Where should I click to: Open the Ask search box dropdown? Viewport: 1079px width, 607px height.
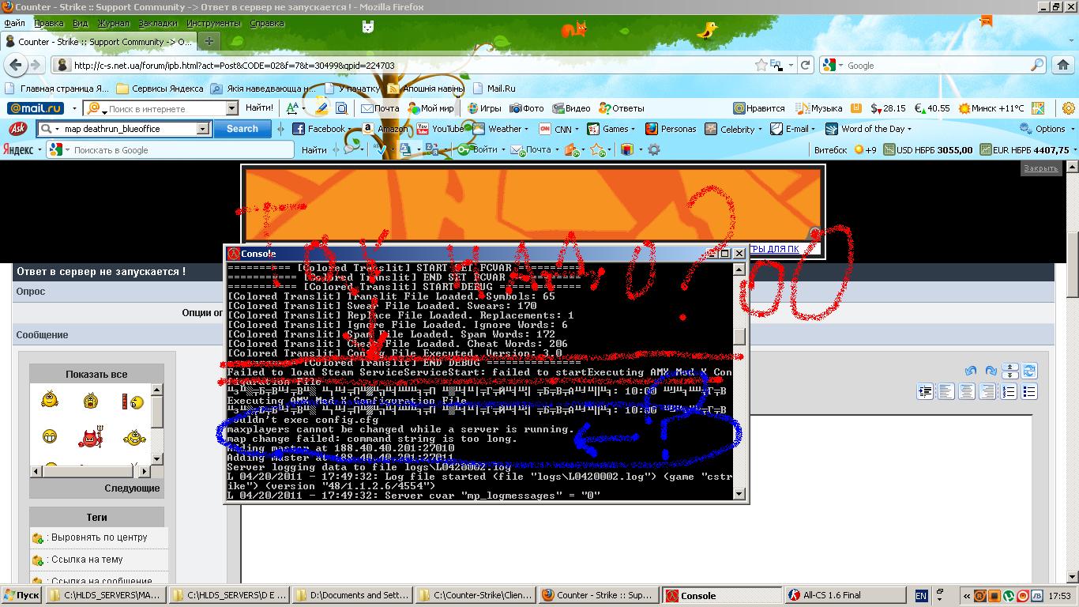point(203,129)
